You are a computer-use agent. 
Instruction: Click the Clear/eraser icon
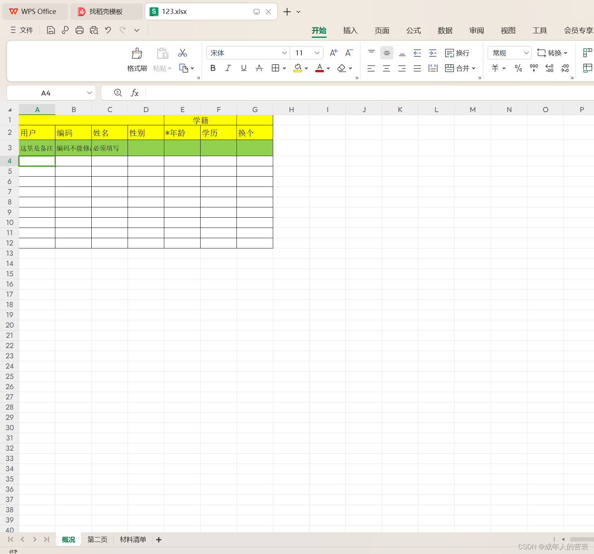[x=341, y=68]
